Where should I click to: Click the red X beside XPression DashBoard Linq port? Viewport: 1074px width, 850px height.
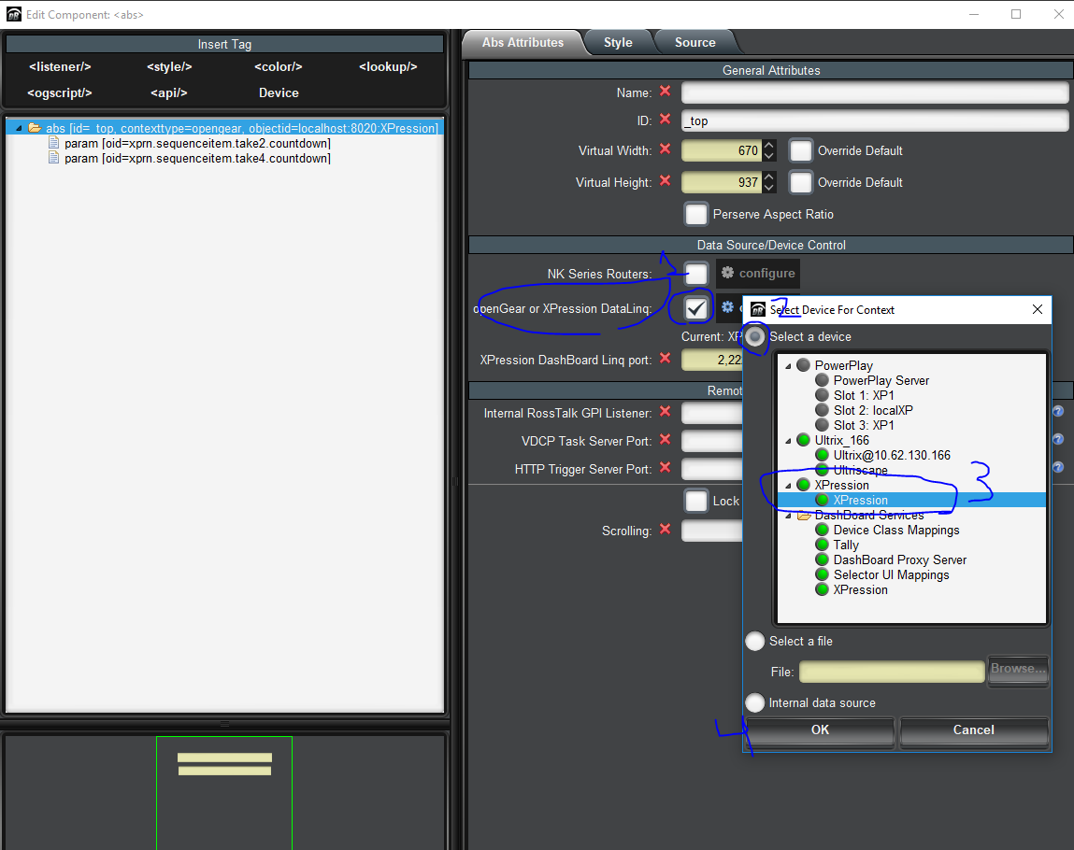(665, 359)
